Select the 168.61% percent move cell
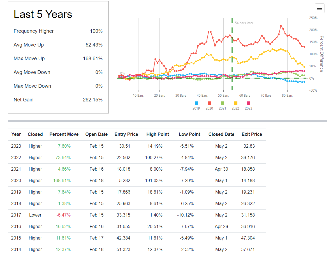This screenshot has width=331, height=253. [x=62, y=181]
